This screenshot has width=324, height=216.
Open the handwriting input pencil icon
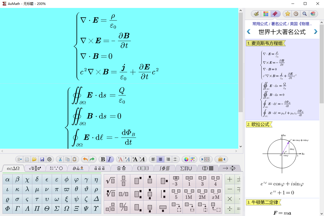click(256, 14)
